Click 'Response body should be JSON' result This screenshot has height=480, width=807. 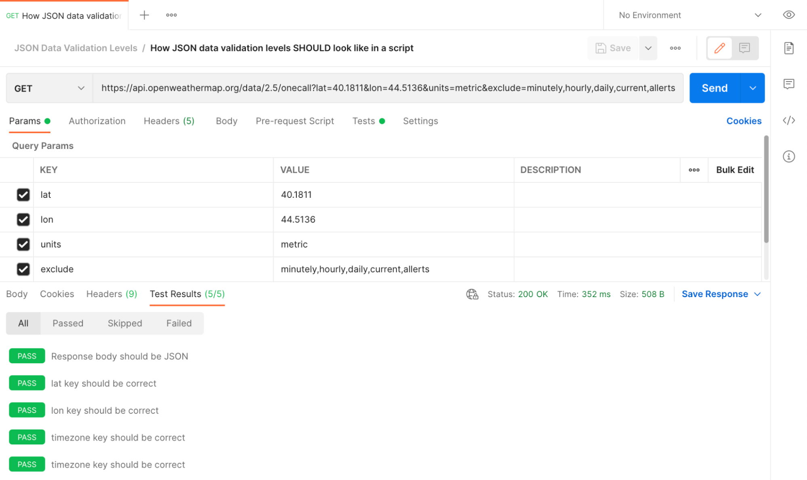(x=119, y=356)
